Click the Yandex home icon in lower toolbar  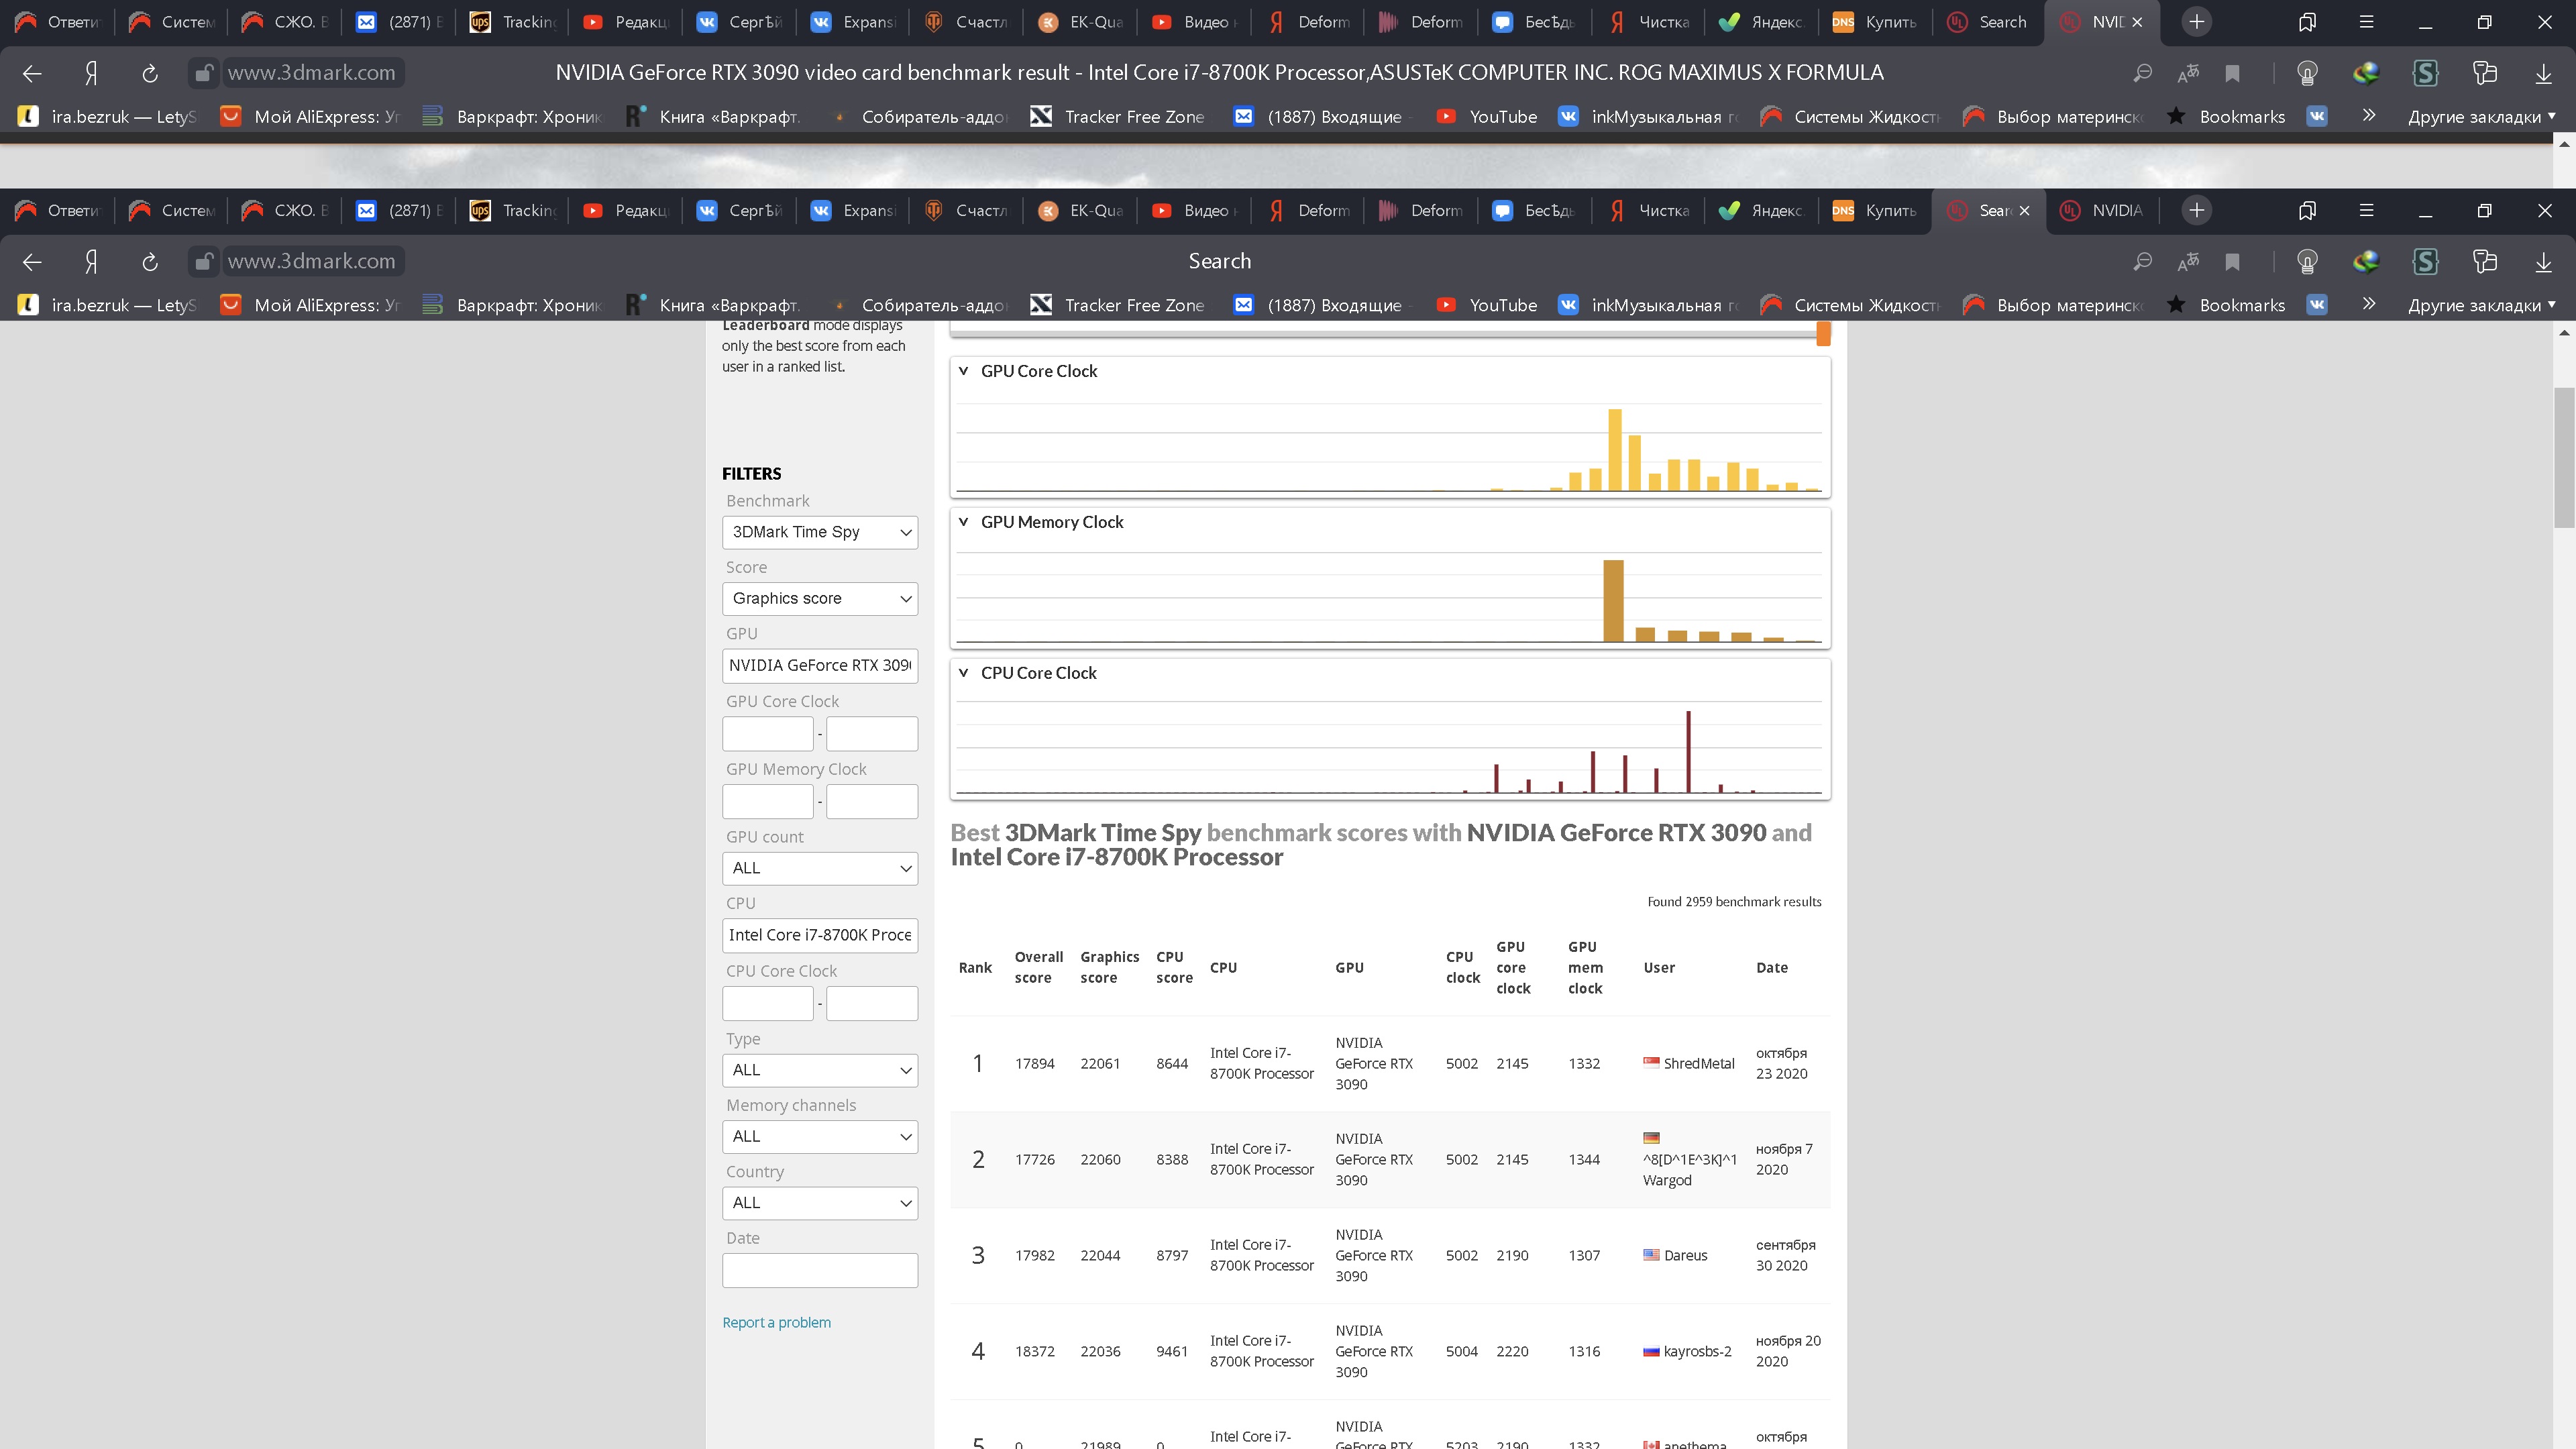(x=91, y=262)
